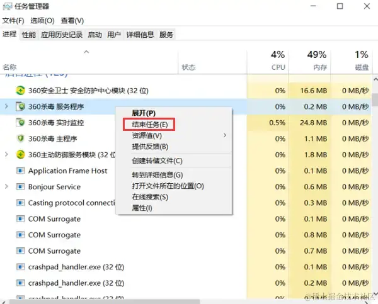Click the Casting protocol connection icon
The height and width of the screenshot is (304, 378).
pos(20,203)
